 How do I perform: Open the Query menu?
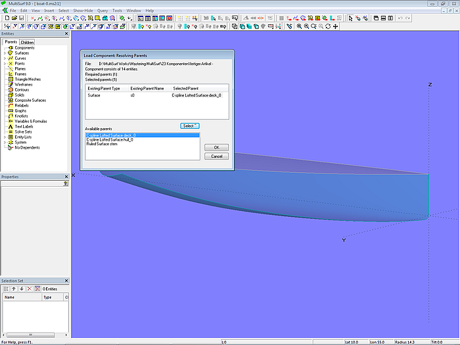click(102, 11)
